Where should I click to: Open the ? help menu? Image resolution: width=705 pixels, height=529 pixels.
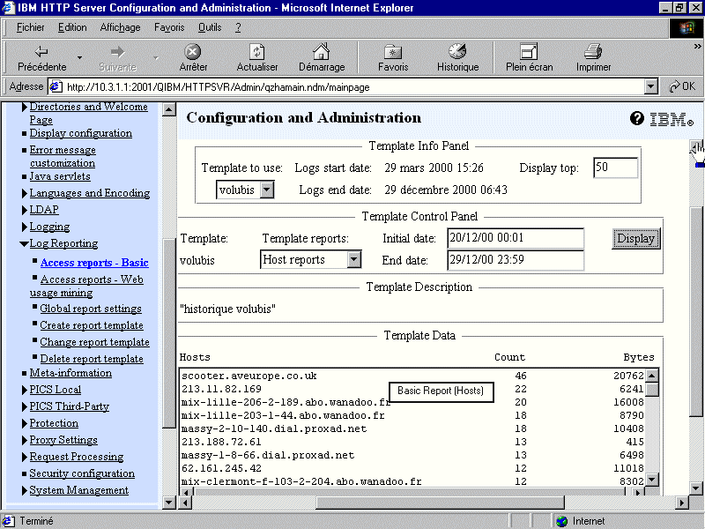238,27
